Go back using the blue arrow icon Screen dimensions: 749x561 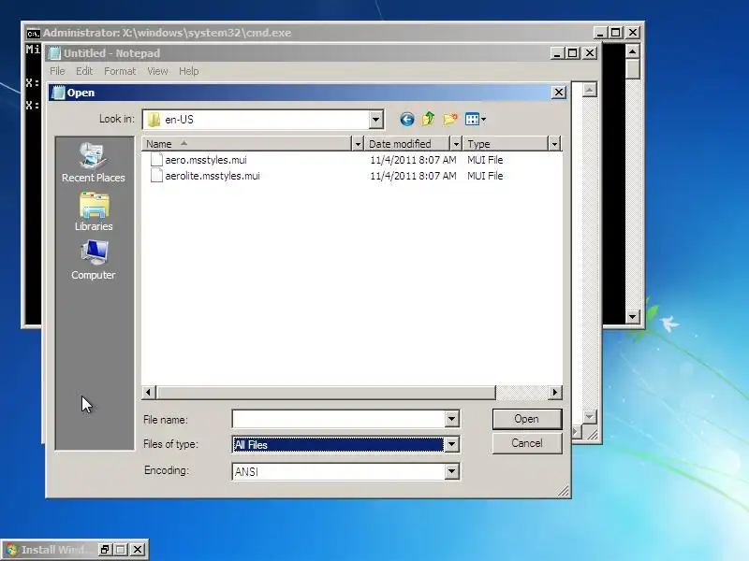(x=407, y=120)
